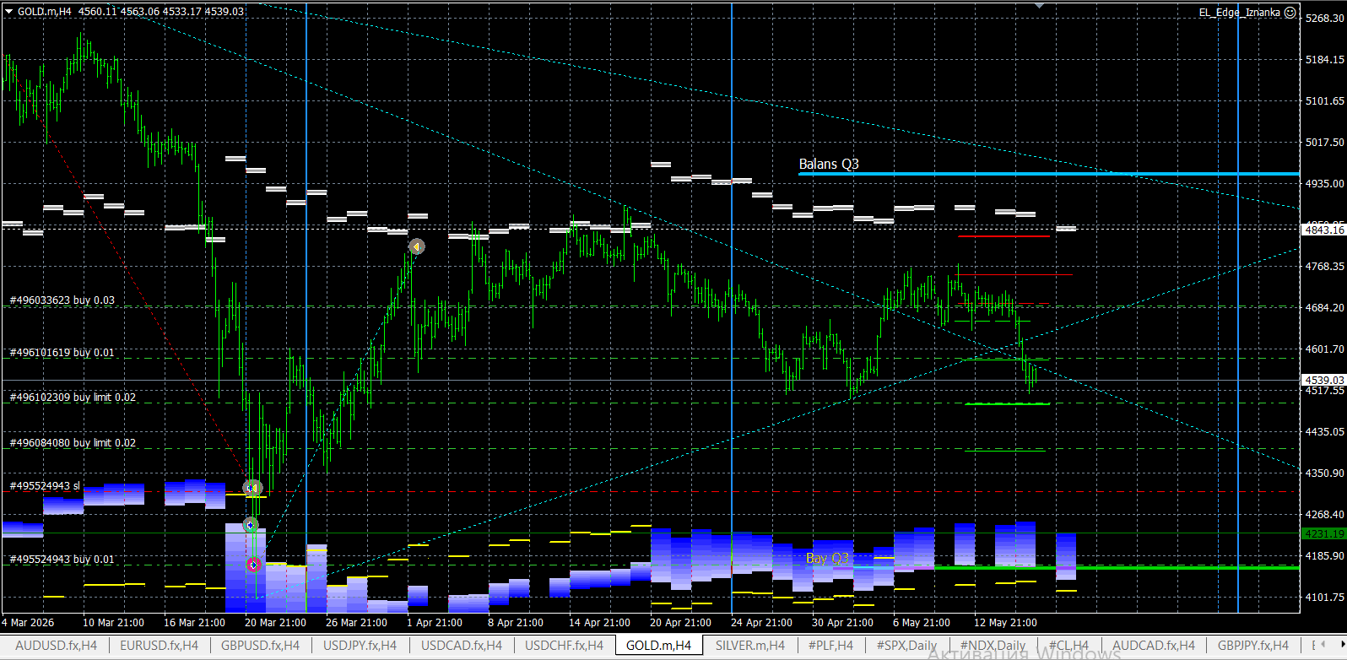This screenshot has height=660, width=1347.
Task: Select order label #495524943 buy 0.01
Action: 62,560
